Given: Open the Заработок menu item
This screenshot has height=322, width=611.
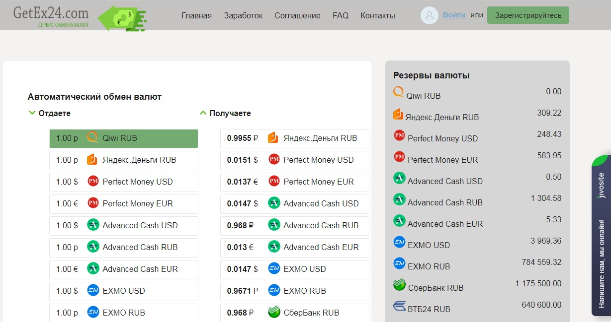Looking at the screenshot, I should [243, 15].
